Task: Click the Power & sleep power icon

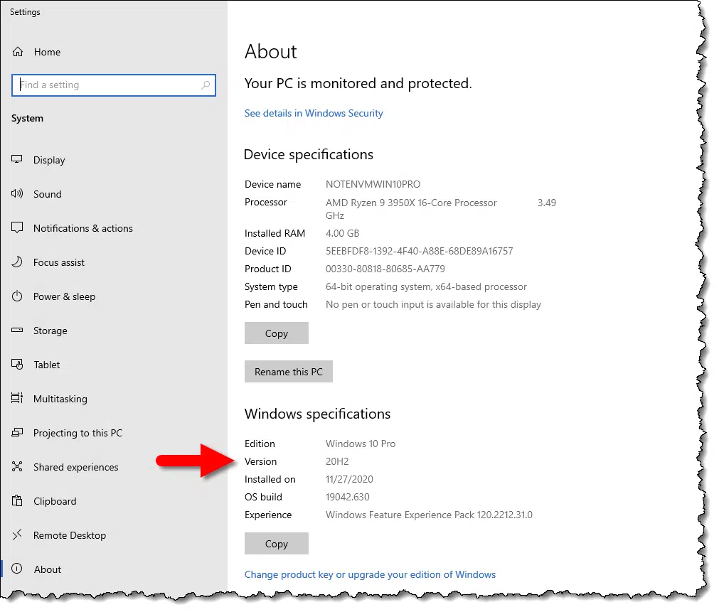Action: click(17, 296)
